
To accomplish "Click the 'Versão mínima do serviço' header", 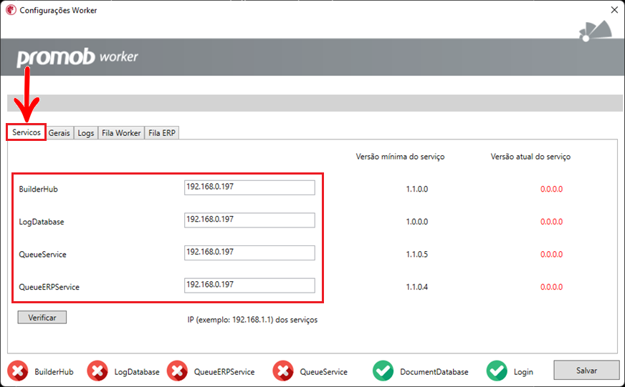I will (x=400, y=157).
